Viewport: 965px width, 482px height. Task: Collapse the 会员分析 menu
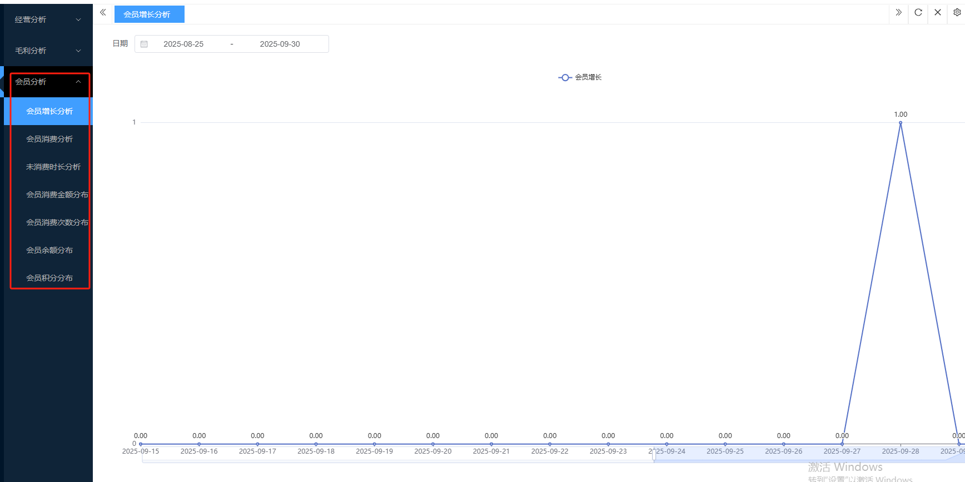48,82
